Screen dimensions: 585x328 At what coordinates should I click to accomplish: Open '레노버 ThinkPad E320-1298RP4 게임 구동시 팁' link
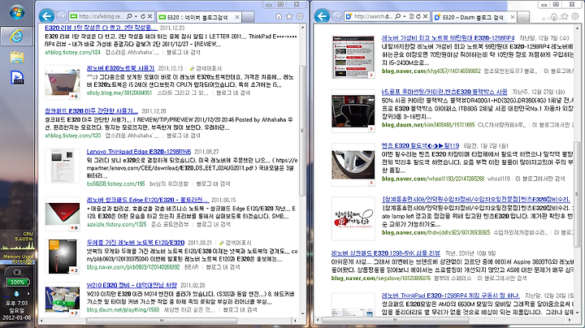450,296
